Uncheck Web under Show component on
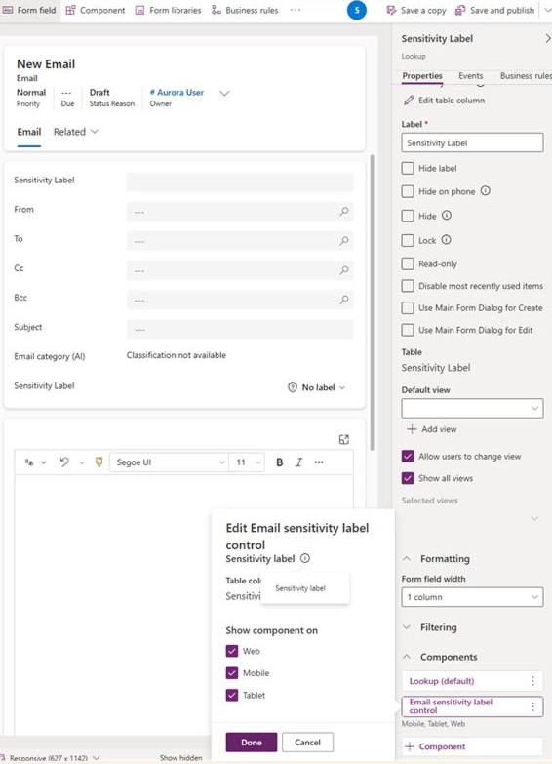Image resolution: width=552 pixels, height=764 pixels. point(232,651)
